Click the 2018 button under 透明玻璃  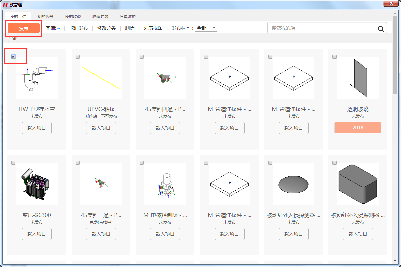(358, 128)
